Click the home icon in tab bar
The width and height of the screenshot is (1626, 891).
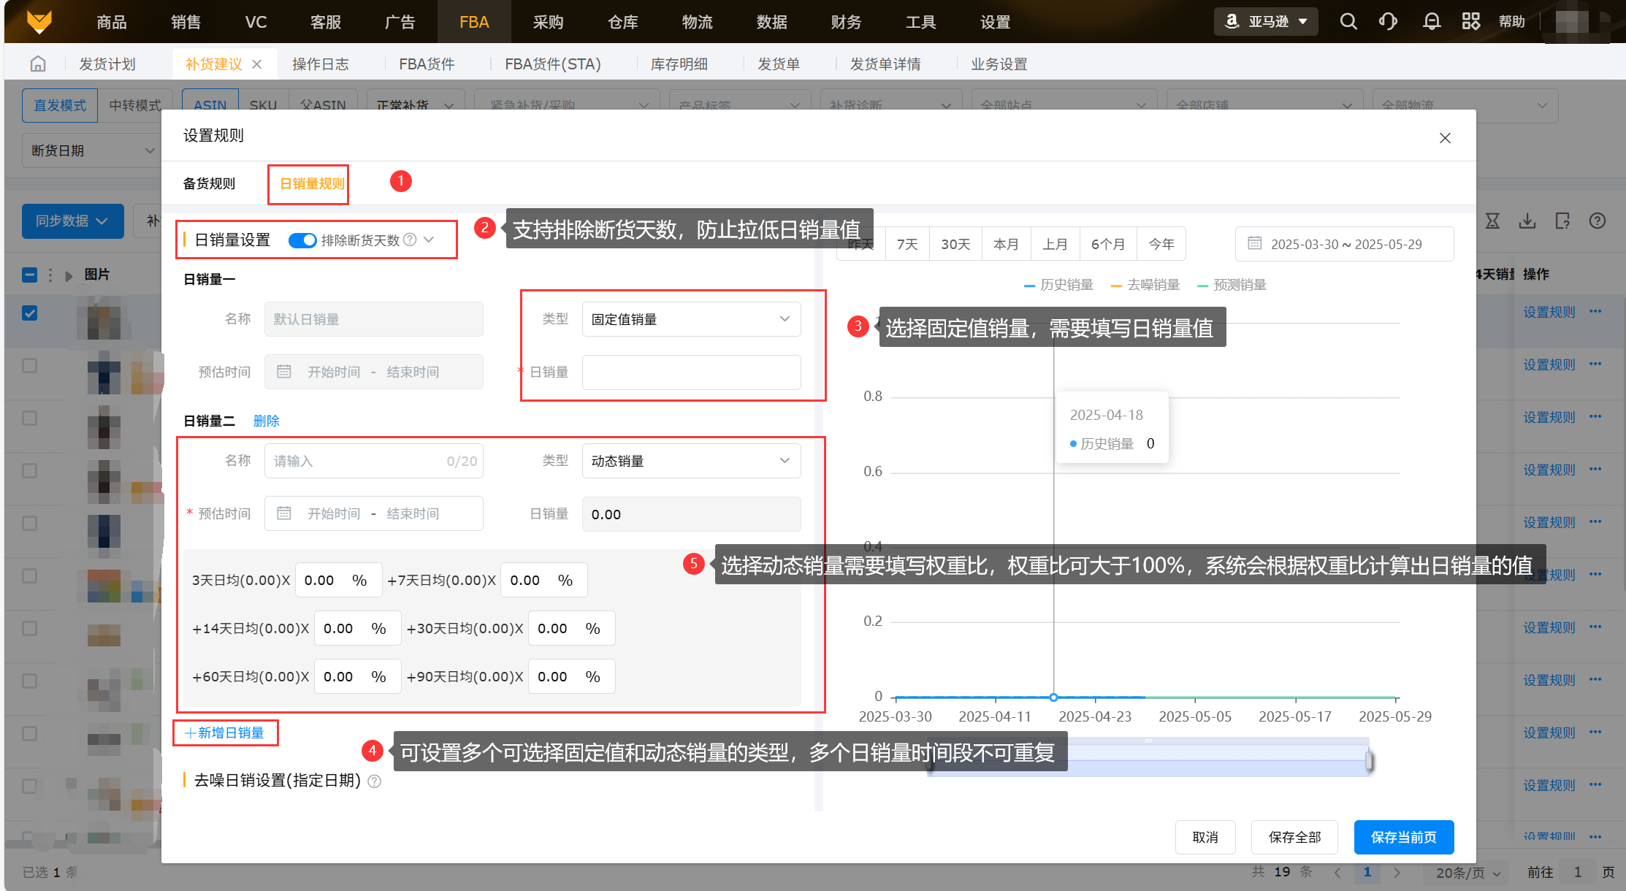(x=38, y=64)
